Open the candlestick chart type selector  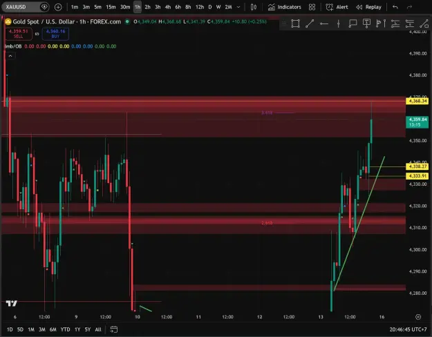tap(254, 7)
